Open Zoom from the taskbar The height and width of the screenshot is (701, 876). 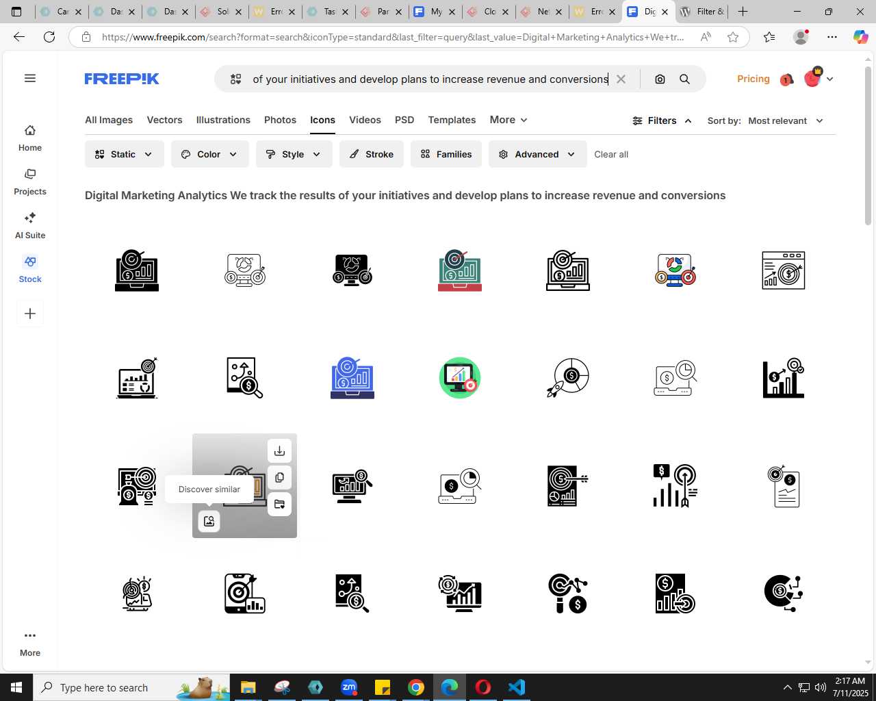(x=349, y=687)
